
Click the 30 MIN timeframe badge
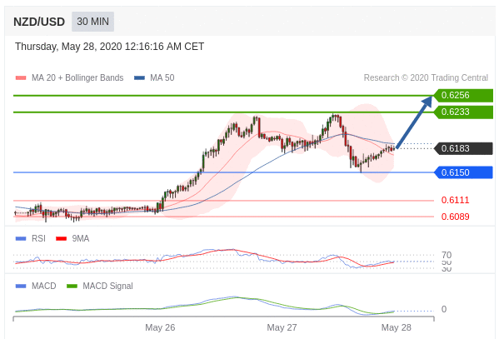point(92,22)
